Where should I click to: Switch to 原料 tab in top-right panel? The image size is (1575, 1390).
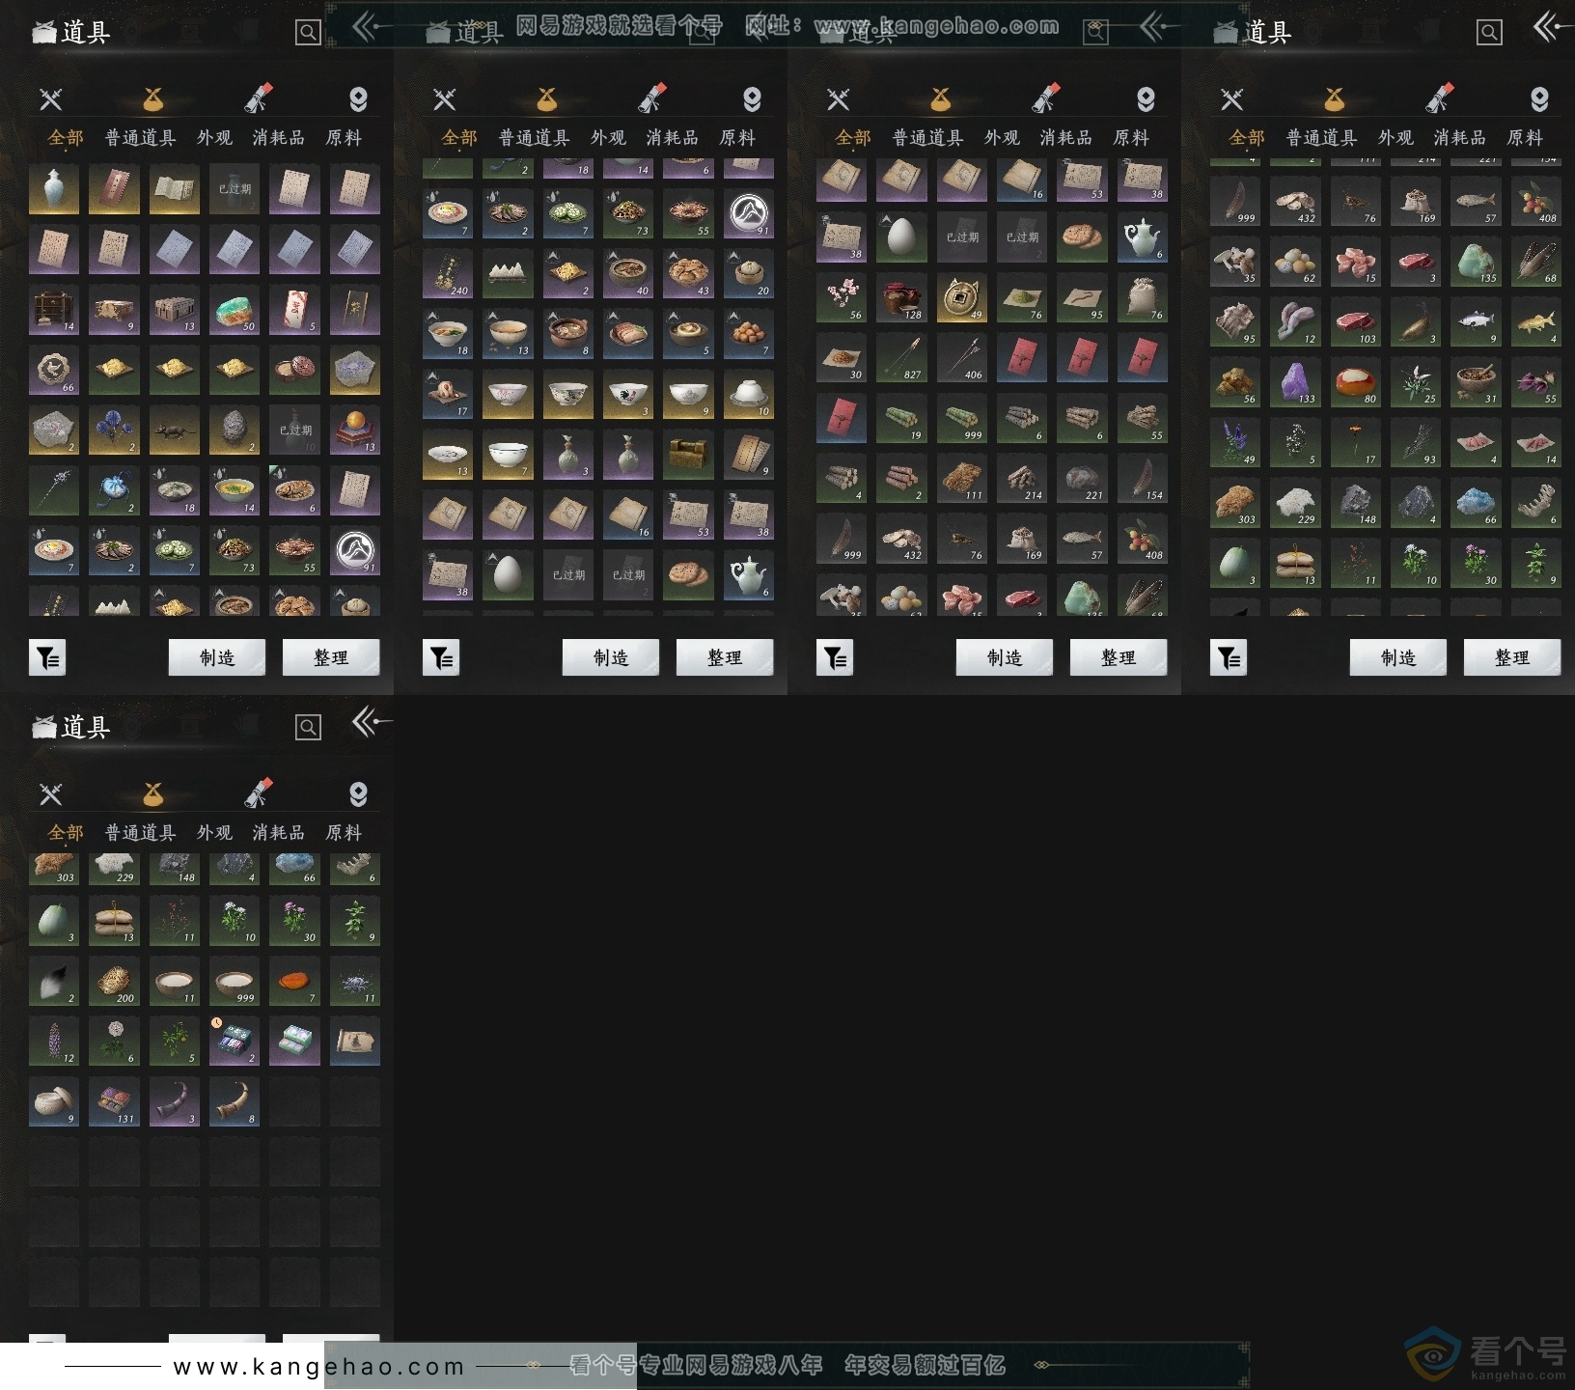click(1525, 138)
